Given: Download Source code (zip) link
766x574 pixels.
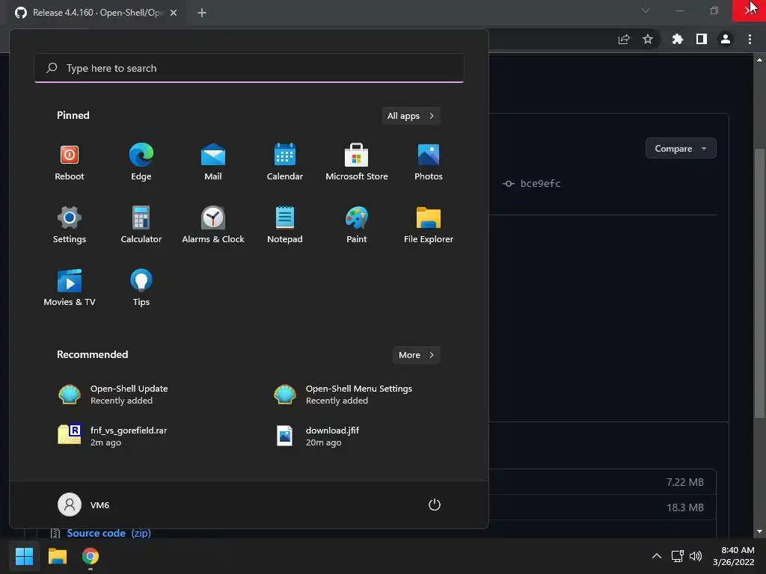Looking at the screenshot, I should tap(108, 533).
